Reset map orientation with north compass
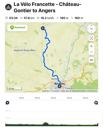The width and height of the screenshot is (103, 135). tap(91, 29)
